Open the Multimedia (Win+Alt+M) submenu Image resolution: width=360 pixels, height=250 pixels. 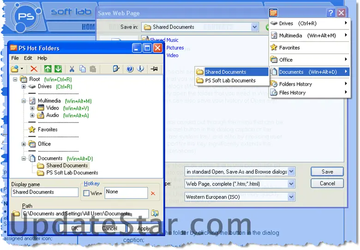pyautogui.click(x=309, y=35)
